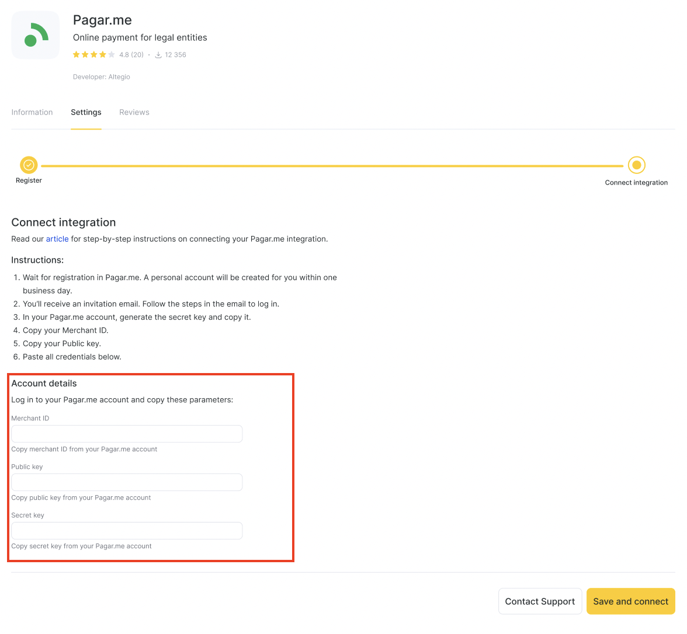687x634 pixels.
Task: Go to the Reviews tab
Action: pos(134,112)
